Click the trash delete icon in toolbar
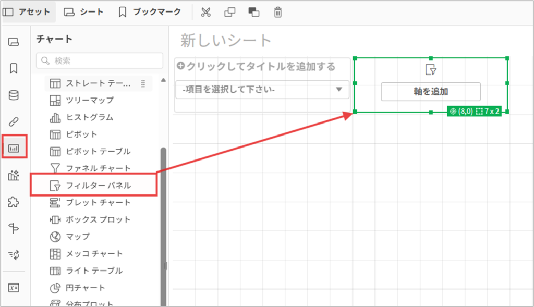Image resolution: width=534 pixels, height=307 pixels. tap(278, 12)
